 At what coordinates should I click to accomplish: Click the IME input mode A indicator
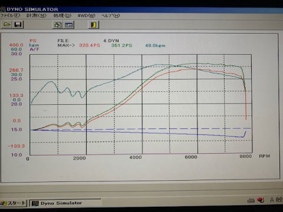[x=272, y=200]
